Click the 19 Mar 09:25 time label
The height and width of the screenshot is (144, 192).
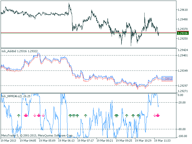pyautogui.click(x=124, y=141)
